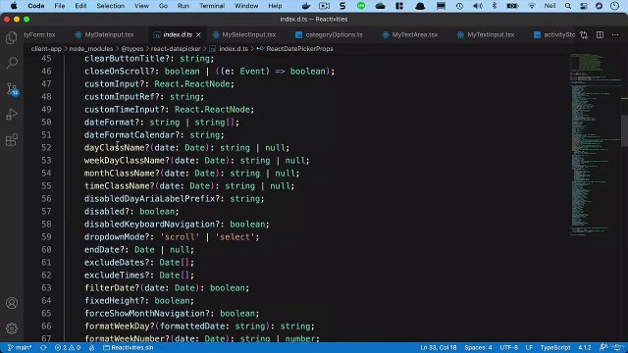Select the react-datepicker breadcrumb
The width and height of the screenshot is (628, 353).
coord(176,49)
